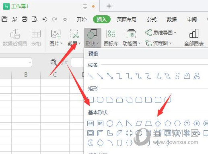Choose the cross plus shape
This screenshot has width=208, height=154.
tap(129, 133)
